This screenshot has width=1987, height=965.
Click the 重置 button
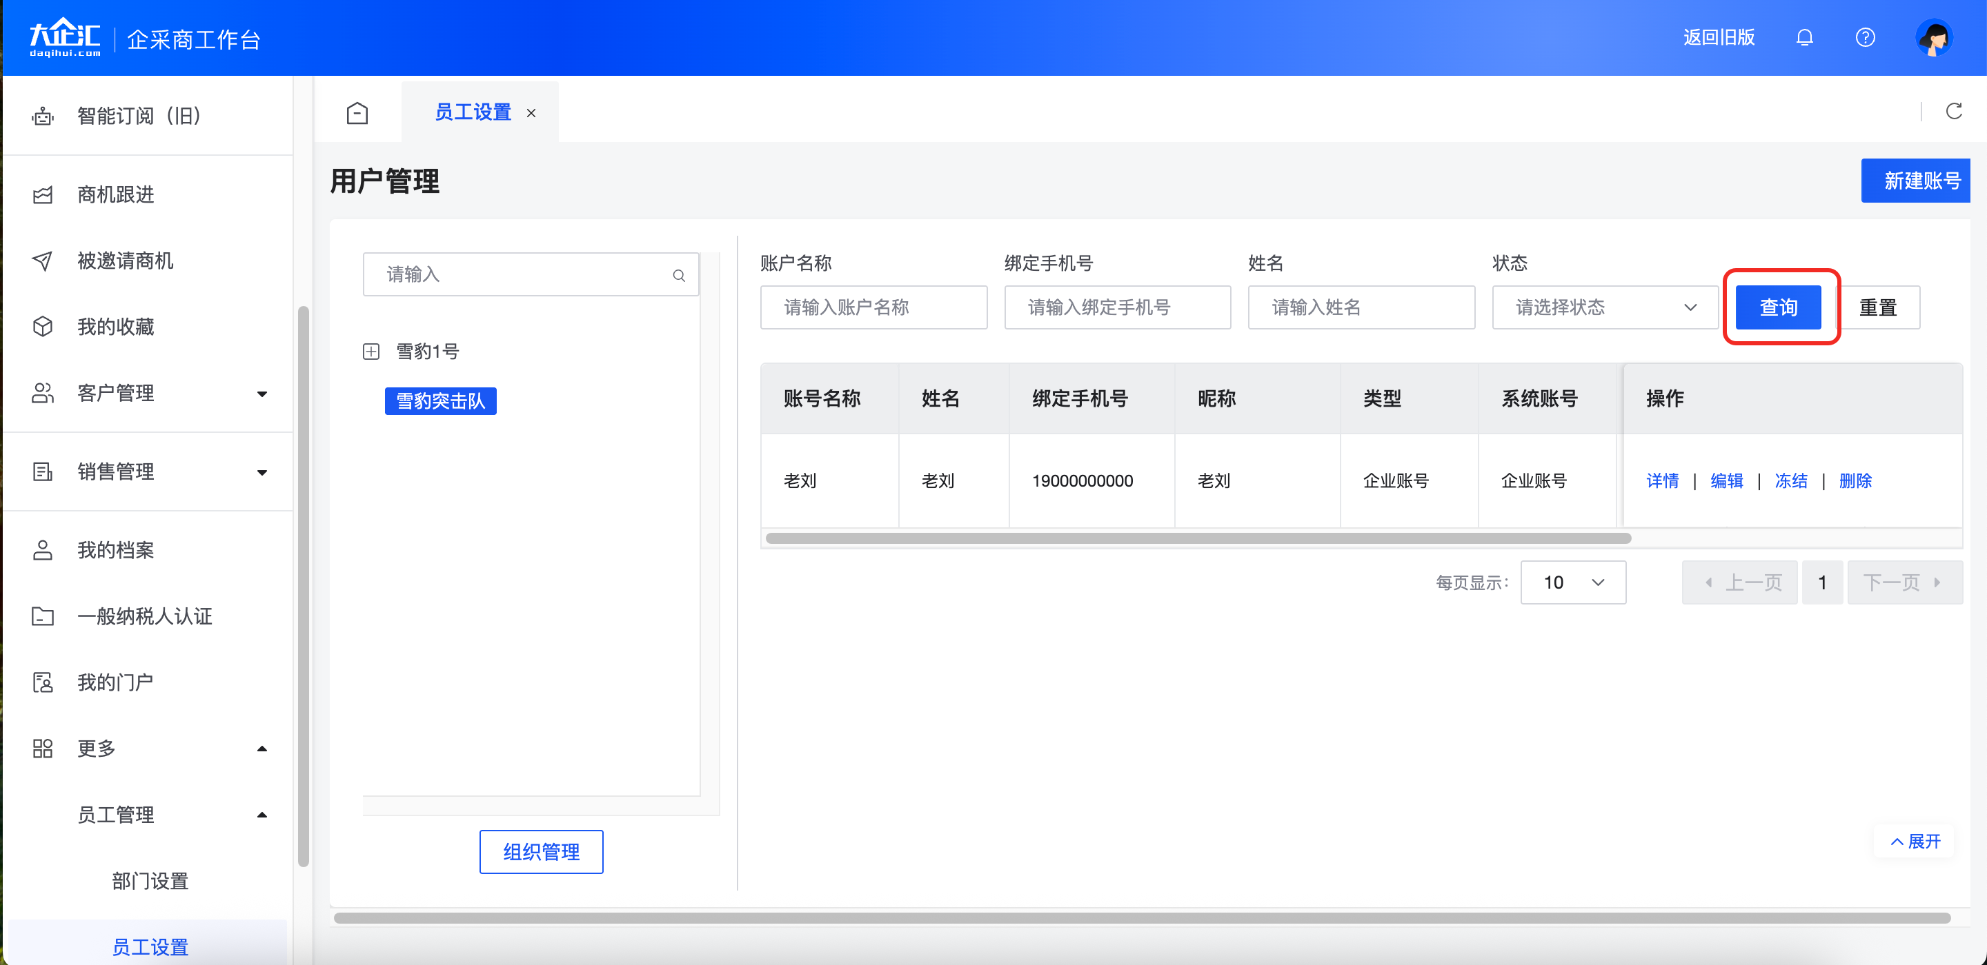(x=1877, y=307)
